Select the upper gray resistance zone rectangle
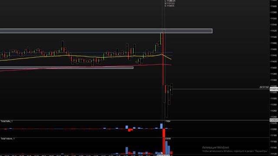This screenshot has width=278, height=156. [106, 31]
